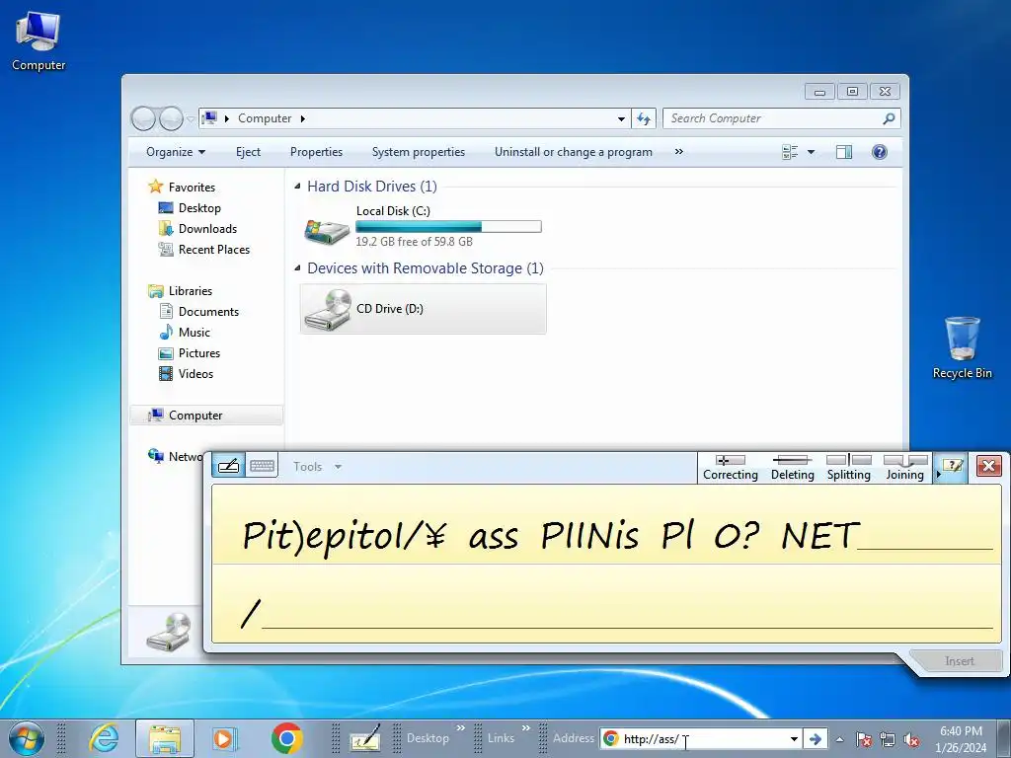Open explorer Help icon

(x=880, y=152)
